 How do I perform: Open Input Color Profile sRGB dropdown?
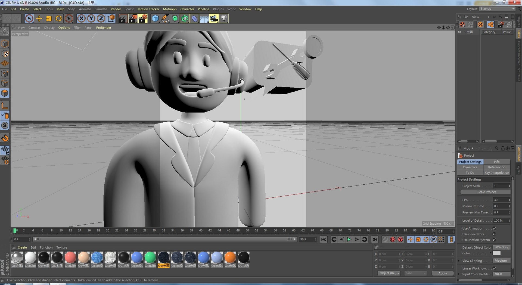[501, 274]
